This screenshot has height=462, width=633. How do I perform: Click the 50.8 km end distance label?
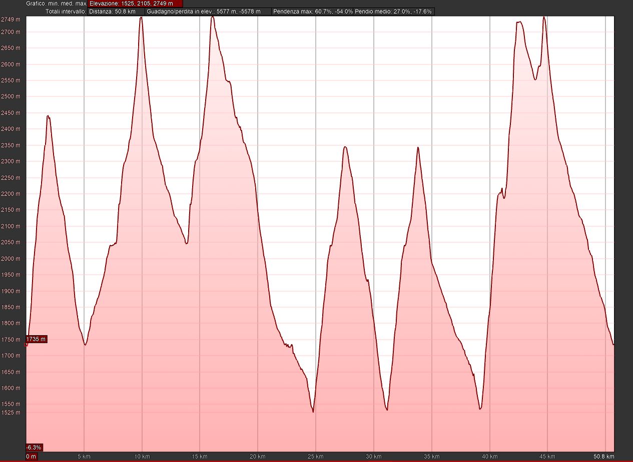click(x=604, y=457)
